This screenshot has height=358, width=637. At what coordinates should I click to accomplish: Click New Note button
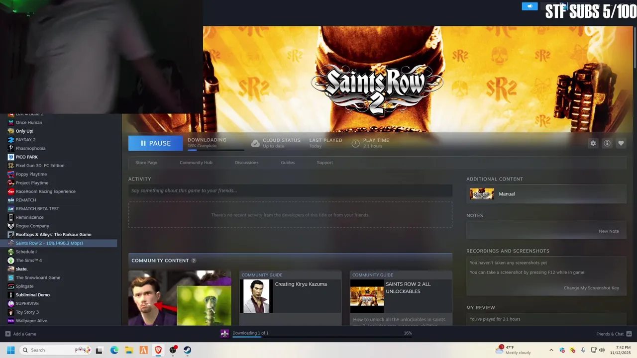pyautogui.click(x=609, y=231)
